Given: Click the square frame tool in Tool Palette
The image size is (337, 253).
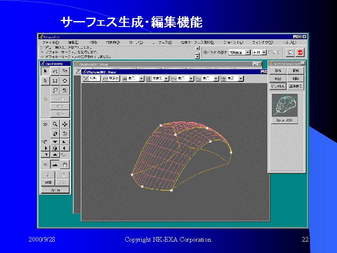Looking at the screenshot, I should (55, 81).
